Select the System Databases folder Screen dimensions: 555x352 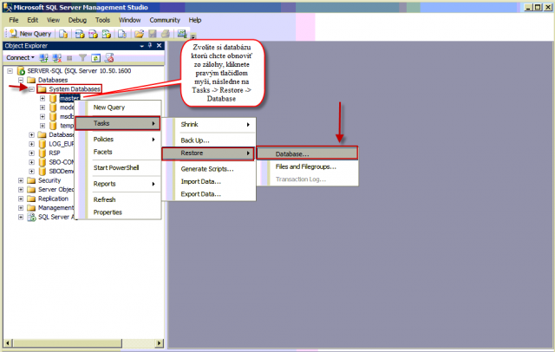coord(75,89)
